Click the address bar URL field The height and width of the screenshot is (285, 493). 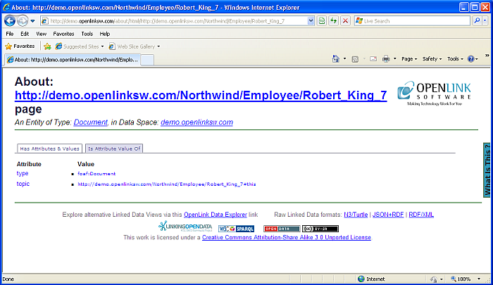[174, 21]
